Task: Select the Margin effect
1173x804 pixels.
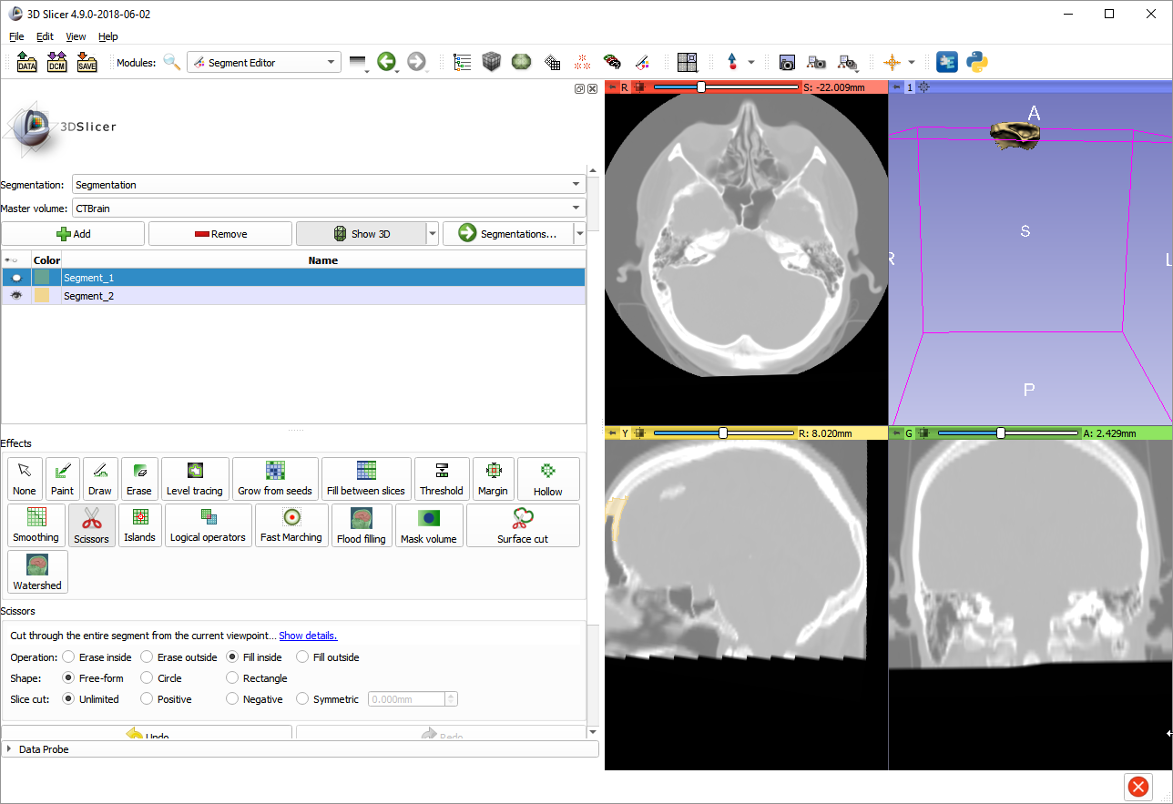Action: point(493,479)
